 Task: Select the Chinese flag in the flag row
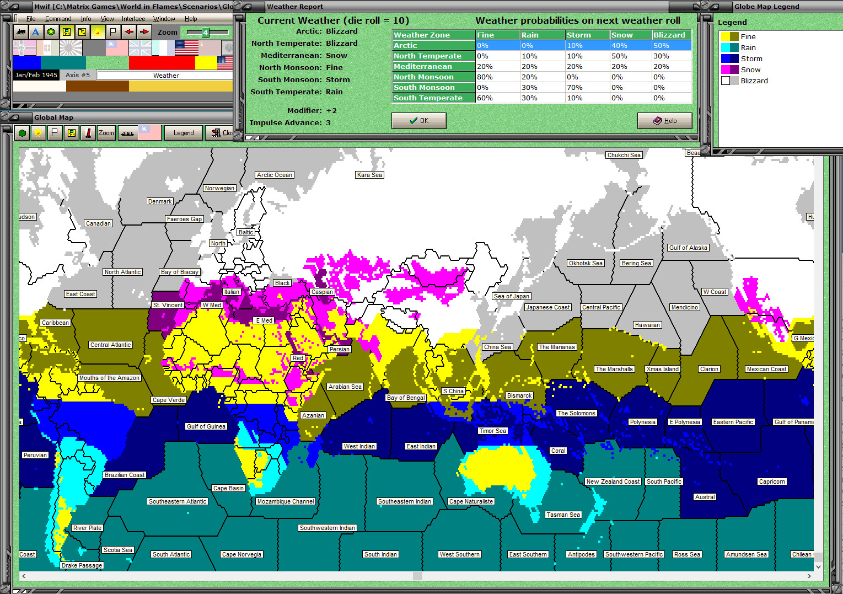(117, 48)
